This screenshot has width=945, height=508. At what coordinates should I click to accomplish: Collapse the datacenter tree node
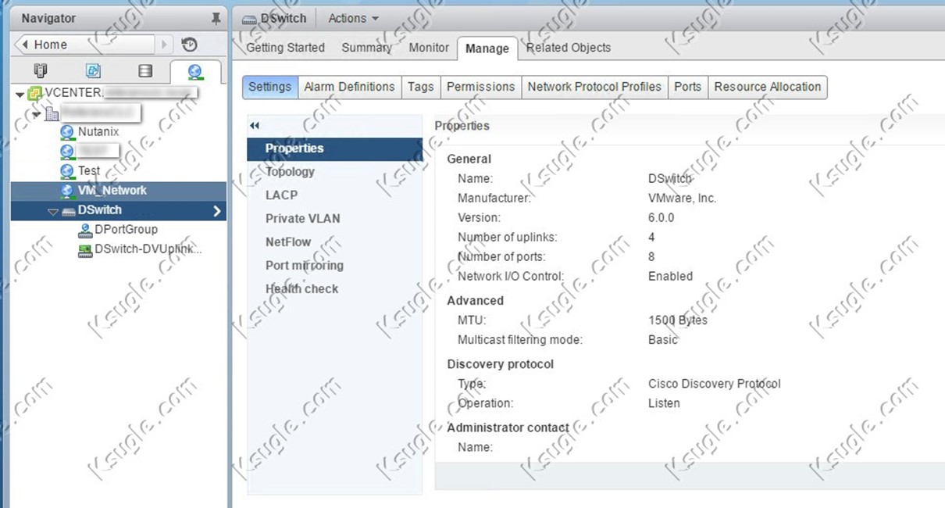[37, 114]
